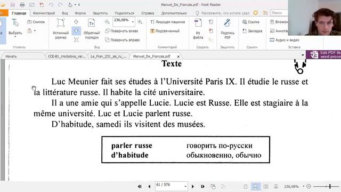Click the Снимок snapshot tool

pos(36,22)
